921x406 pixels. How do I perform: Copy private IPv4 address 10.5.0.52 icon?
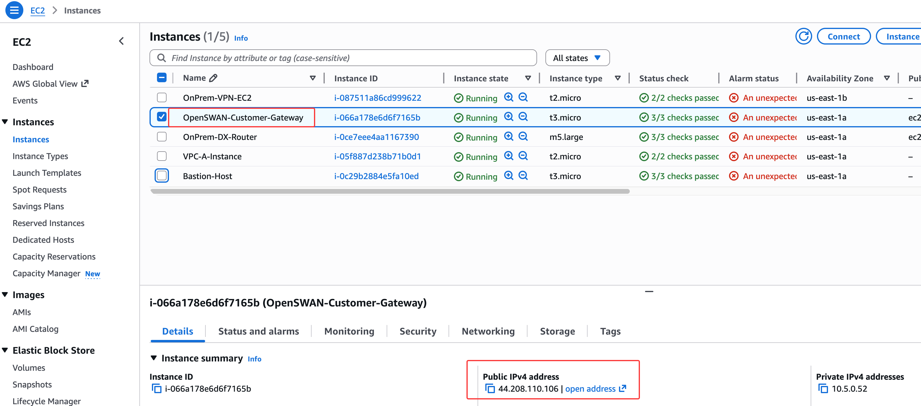coord(823,388)
